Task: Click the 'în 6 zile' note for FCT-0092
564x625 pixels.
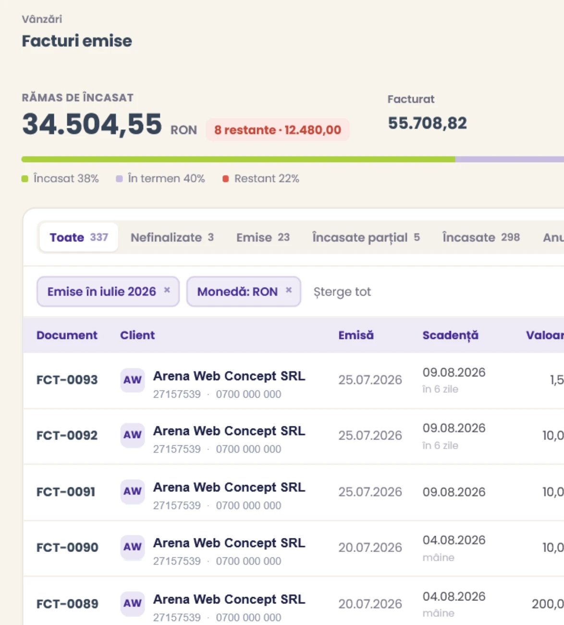Action: [440, 445]
